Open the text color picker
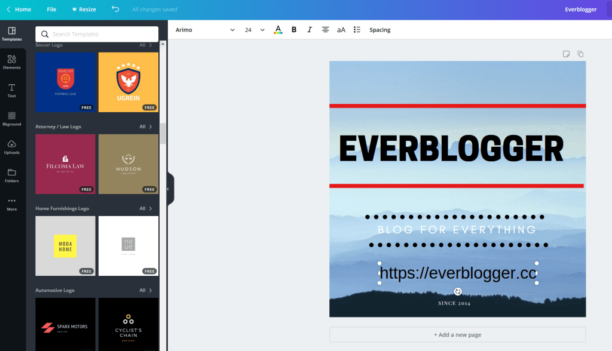This screenshot has height=351, width=612. point(278,30)
